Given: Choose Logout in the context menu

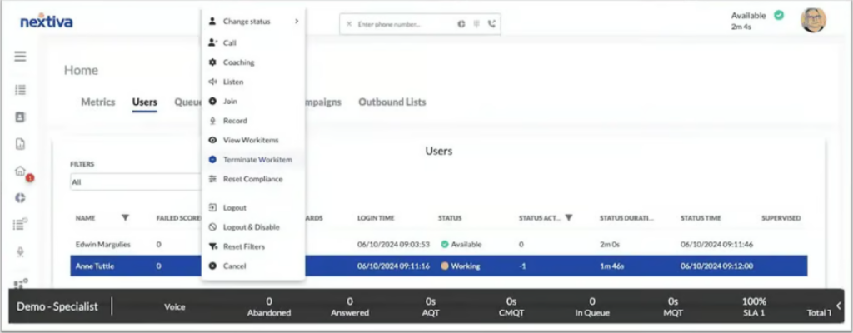Looking at the screenshot, I should (x=253, y=208).
